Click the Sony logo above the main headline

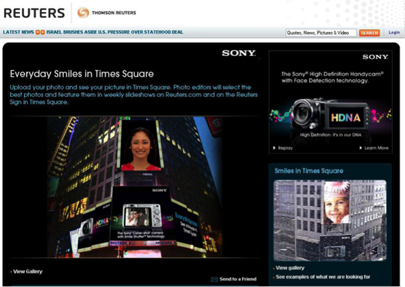pos(239,53)
